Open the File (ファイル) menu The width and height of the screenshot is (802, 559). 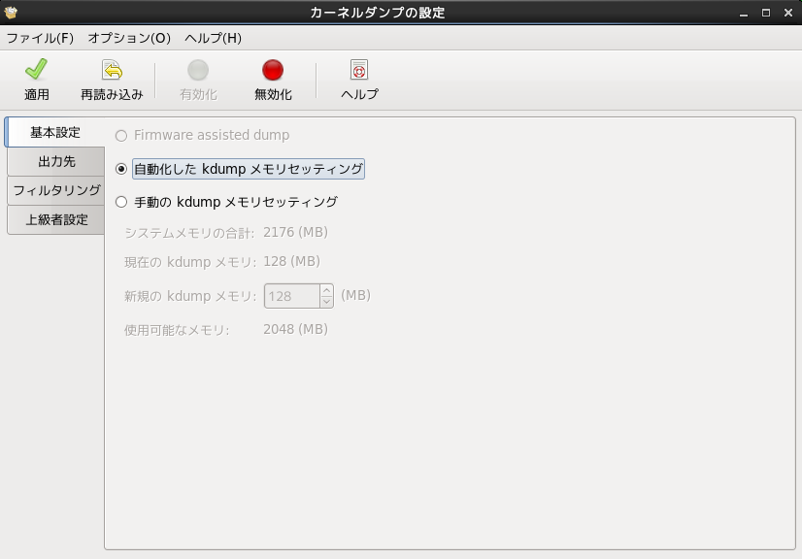(x=40, y=38)
